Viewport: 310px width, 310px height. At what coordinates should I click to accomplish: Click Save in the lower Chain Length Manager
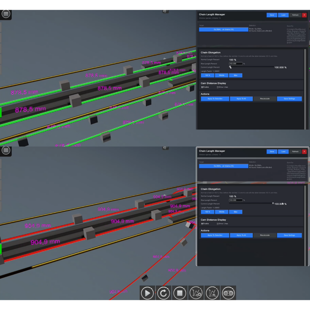pyautogui.click(x=272, y=152)
